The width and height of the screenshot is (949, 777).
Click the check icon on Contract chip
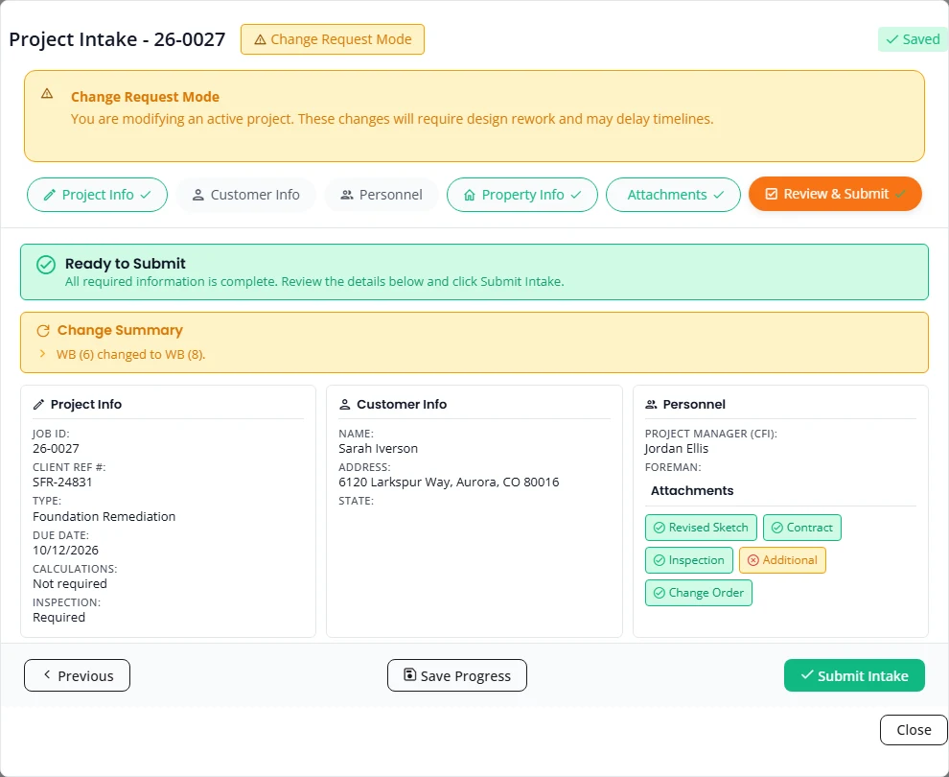click(777, 528)
